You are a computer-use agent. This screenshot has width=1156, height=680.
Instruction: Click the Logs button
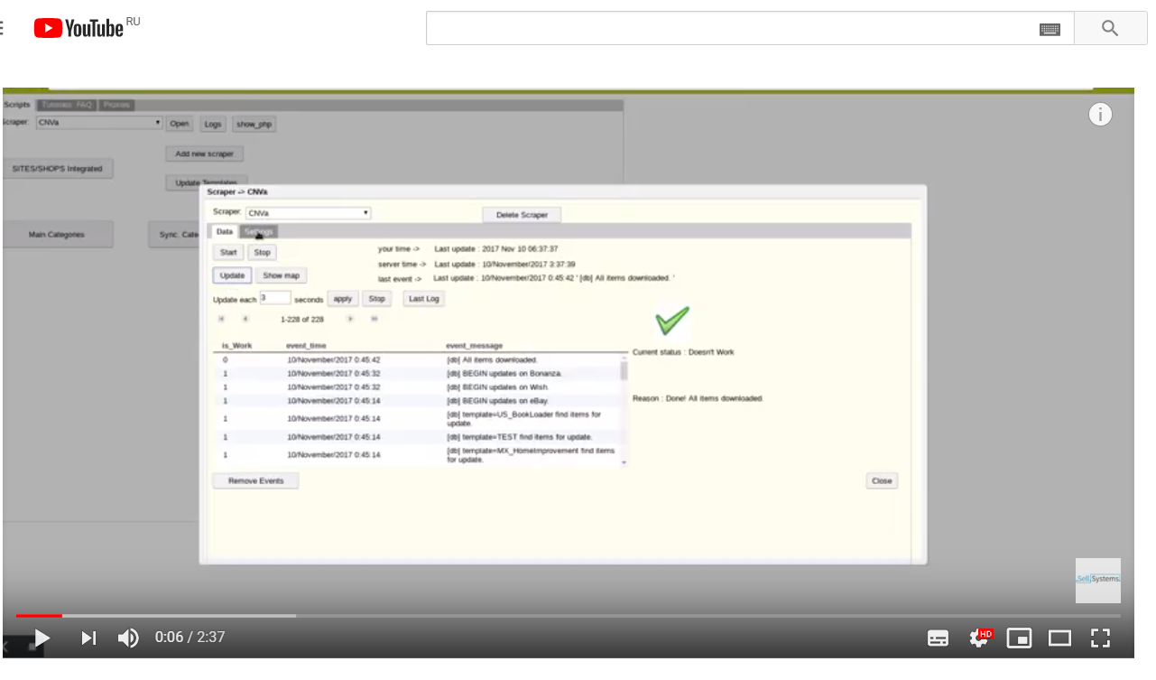[213, 124]
